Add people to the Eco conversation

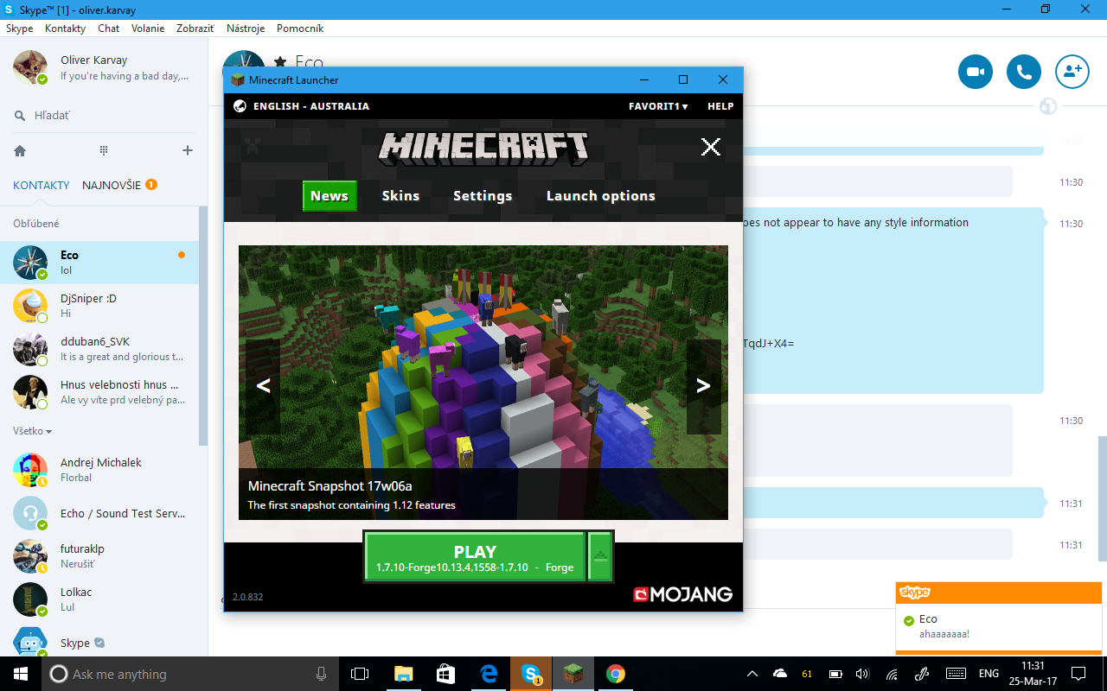coord(1072,72)
